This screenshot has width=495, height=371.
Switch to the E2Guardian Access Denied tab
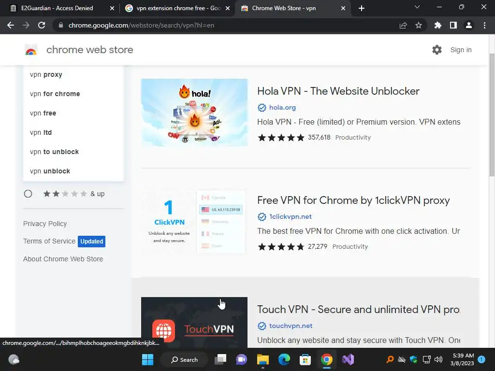(57, 8)
